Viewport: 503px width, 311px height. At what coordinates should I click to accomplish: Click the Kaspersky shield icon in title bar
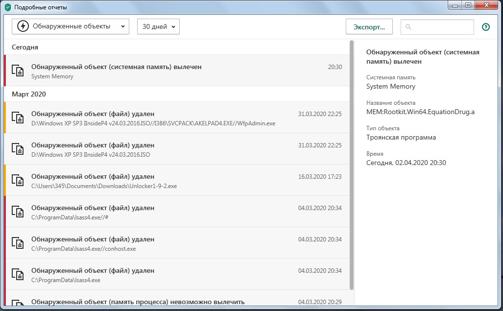click(x=7, y=7)
